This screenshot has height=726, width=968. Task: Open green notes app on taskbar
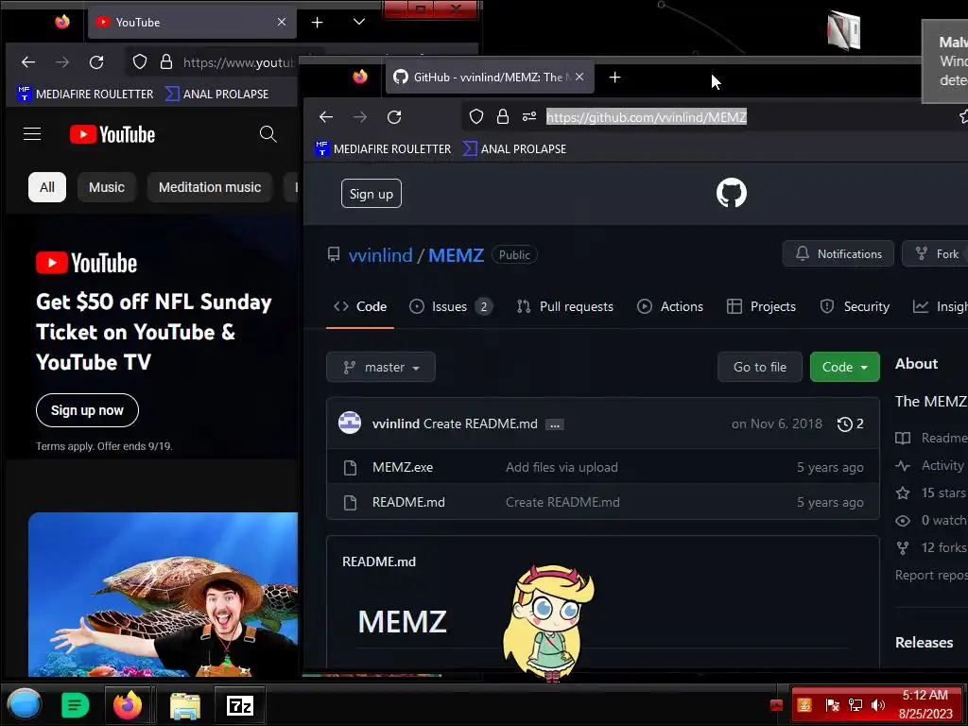click(x=76, y=705)
